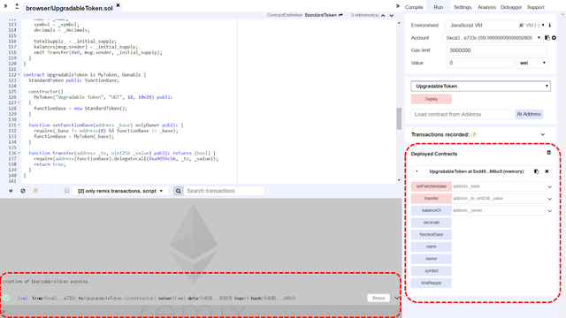Click the Value amount input field

[479, 63]
